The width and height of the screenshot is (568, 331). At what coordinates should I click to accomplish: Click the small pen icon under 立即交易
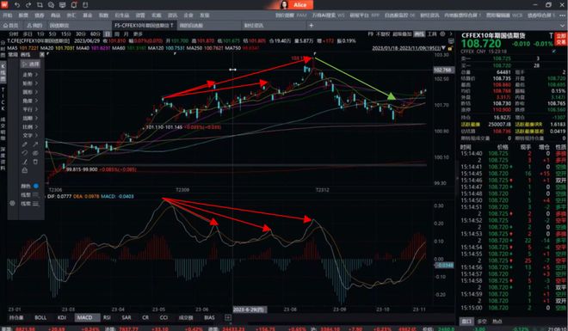click(x=554, y=52)
